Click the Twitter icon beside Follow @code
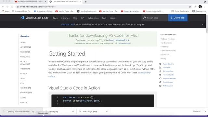 [x=160, y=75]
